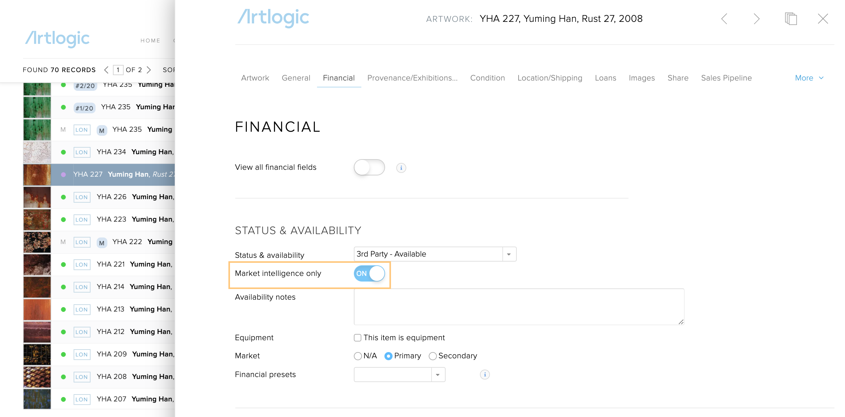Switch to the Loans tab
The height and width of the screenshot is (417, 845).
coord(606,78)
